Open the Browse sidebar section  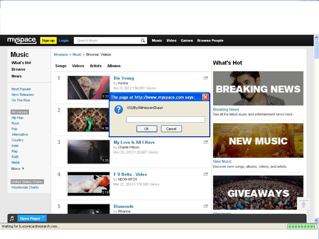click(18, 69)
